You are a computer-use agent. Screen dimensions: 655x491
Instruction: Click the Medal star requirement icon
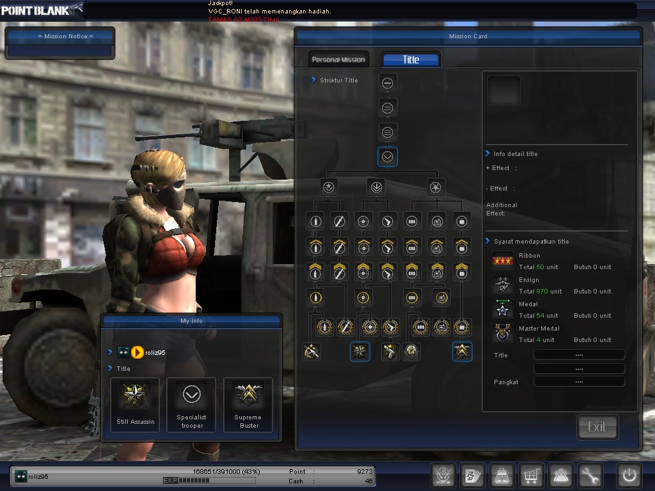[x=503, y=309]
